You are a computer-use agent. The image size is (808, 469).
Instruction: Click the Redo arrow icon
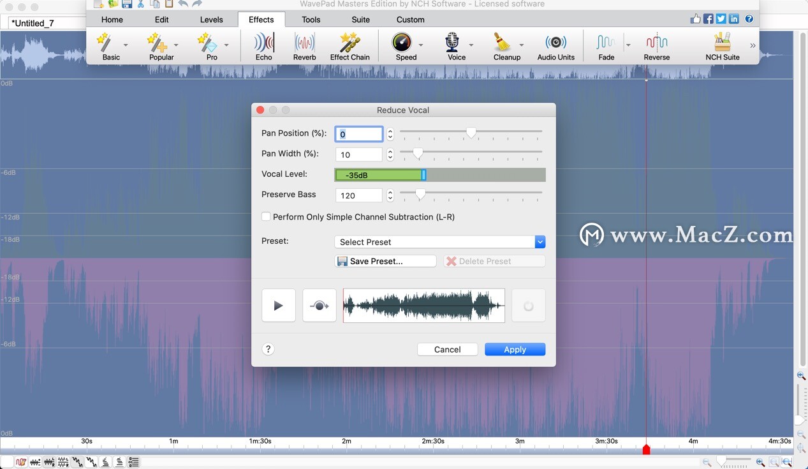pos(197,4)
